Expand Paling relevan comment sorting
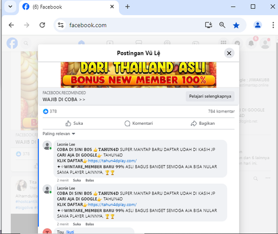Image resolution: width=278 pixels, height=234 pixels. click(59, 134)
